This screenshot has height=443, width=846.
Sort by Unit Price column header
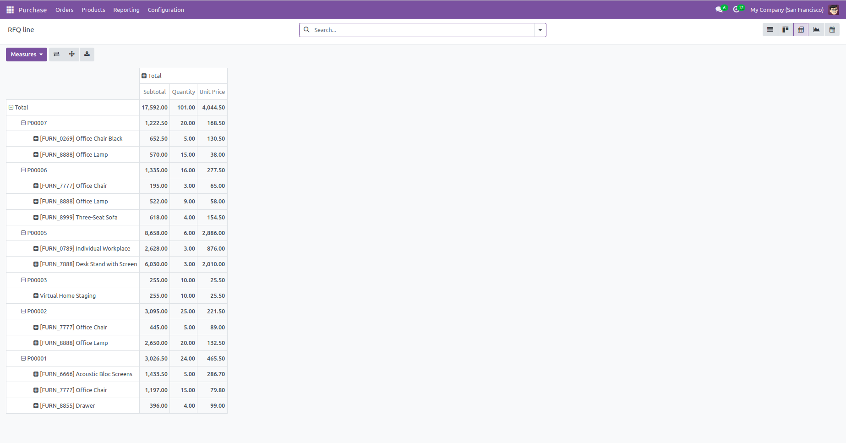tap(212, 92)
